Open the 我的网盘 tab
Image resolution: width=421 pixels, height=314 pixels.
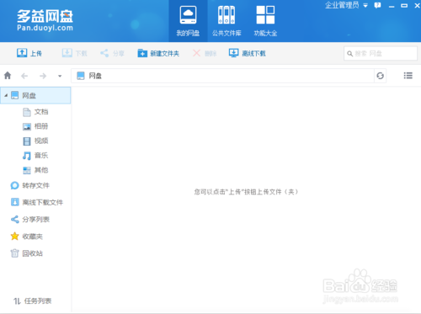188,21
